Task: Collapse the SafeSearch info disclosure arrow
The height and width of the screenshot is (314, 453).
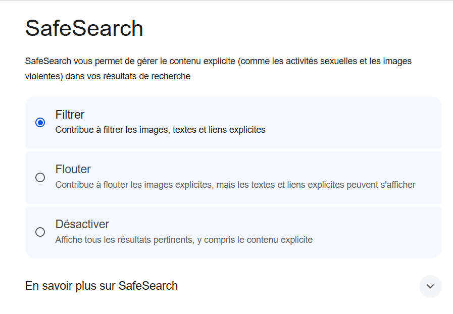Action: click(430, 287)
